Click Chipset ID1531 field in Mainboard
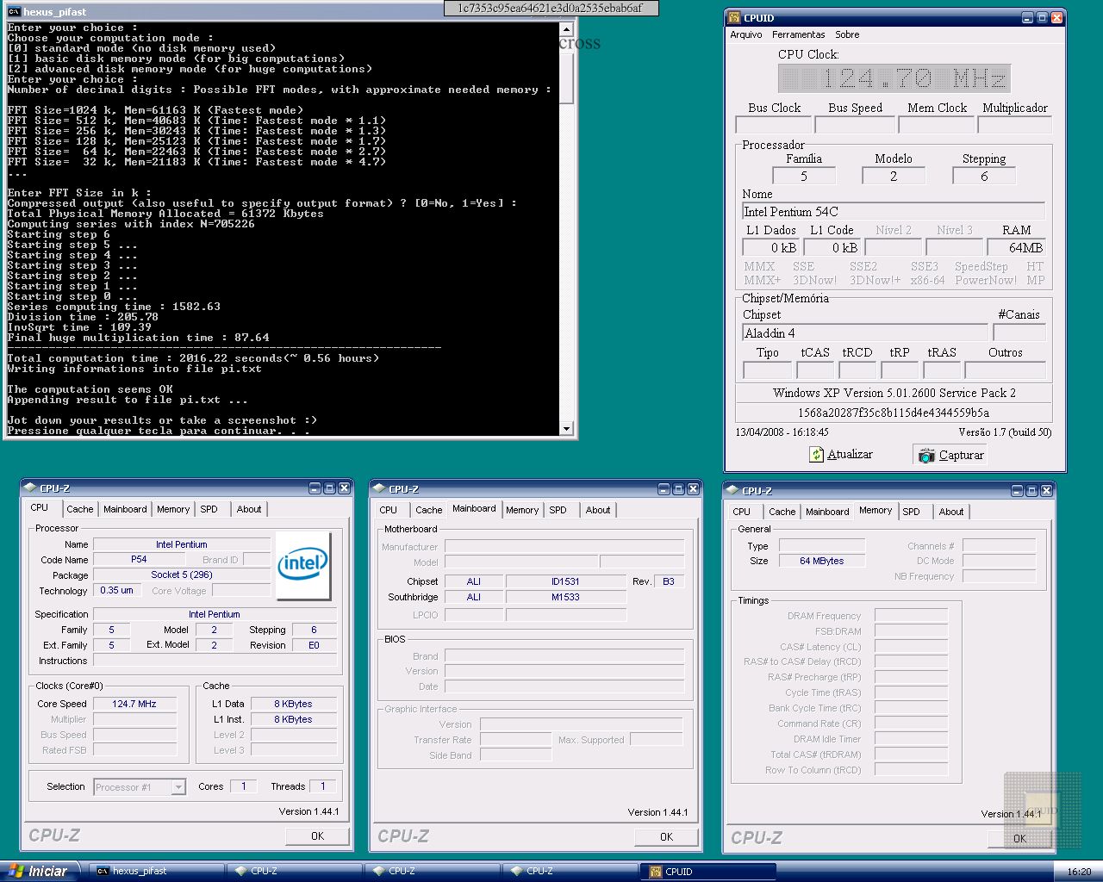Viewport: 1103px width, 882px height. 565,581
